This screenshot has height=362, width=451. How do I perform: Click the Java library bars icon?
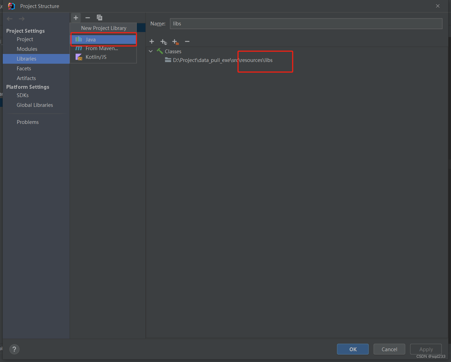[79, 39]
